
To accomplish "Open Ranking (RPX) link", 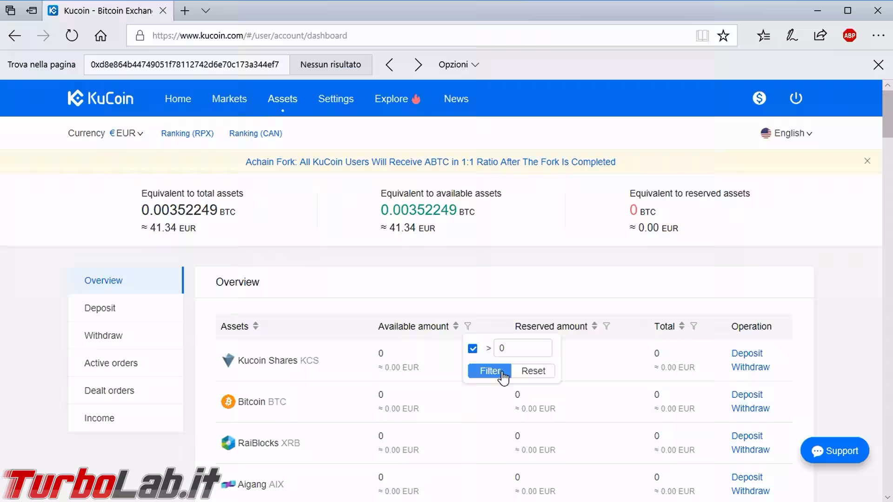I will point(187,133).
